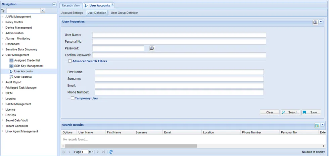329x156 pixels.
Task: Click the Search Results export icon
Action: coord(317,125)
